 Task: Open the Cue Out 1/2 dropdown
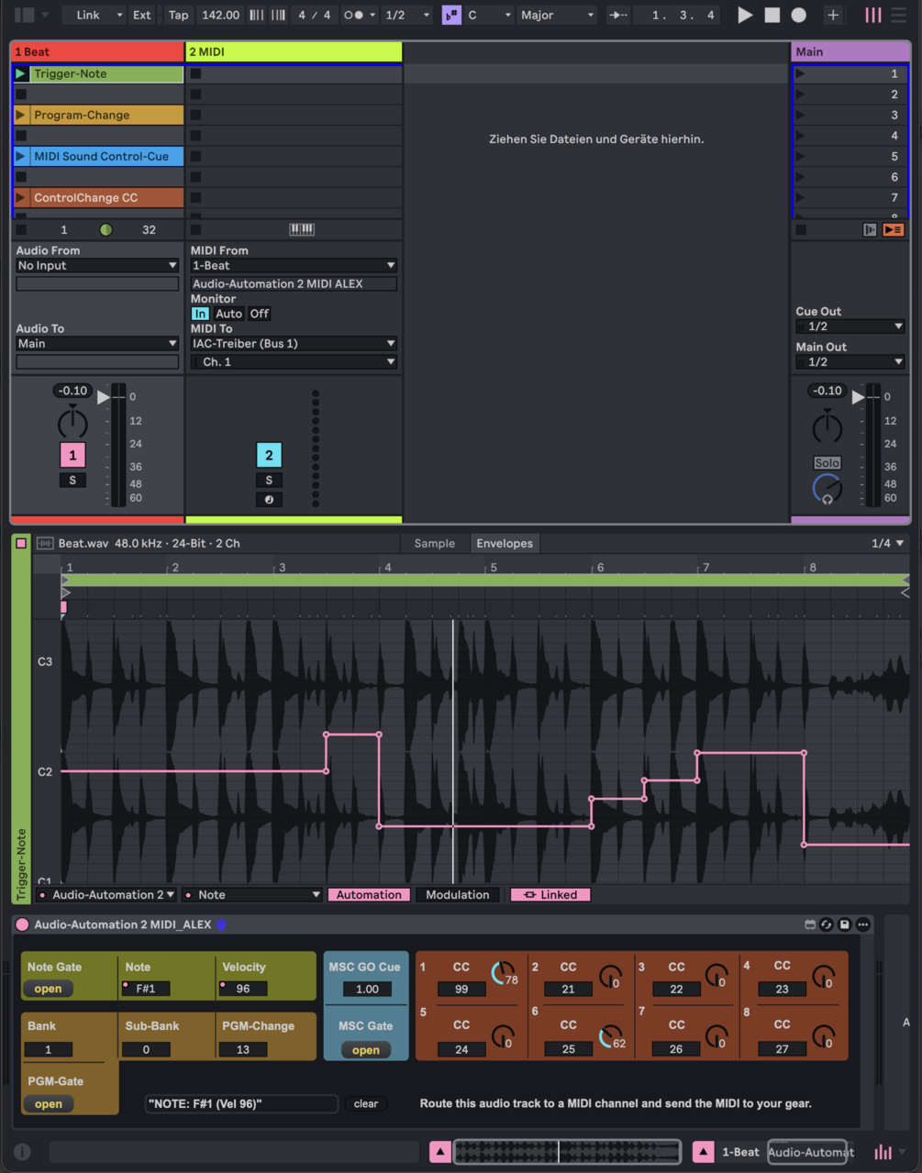pyautogui.click(x=850, y=326)
